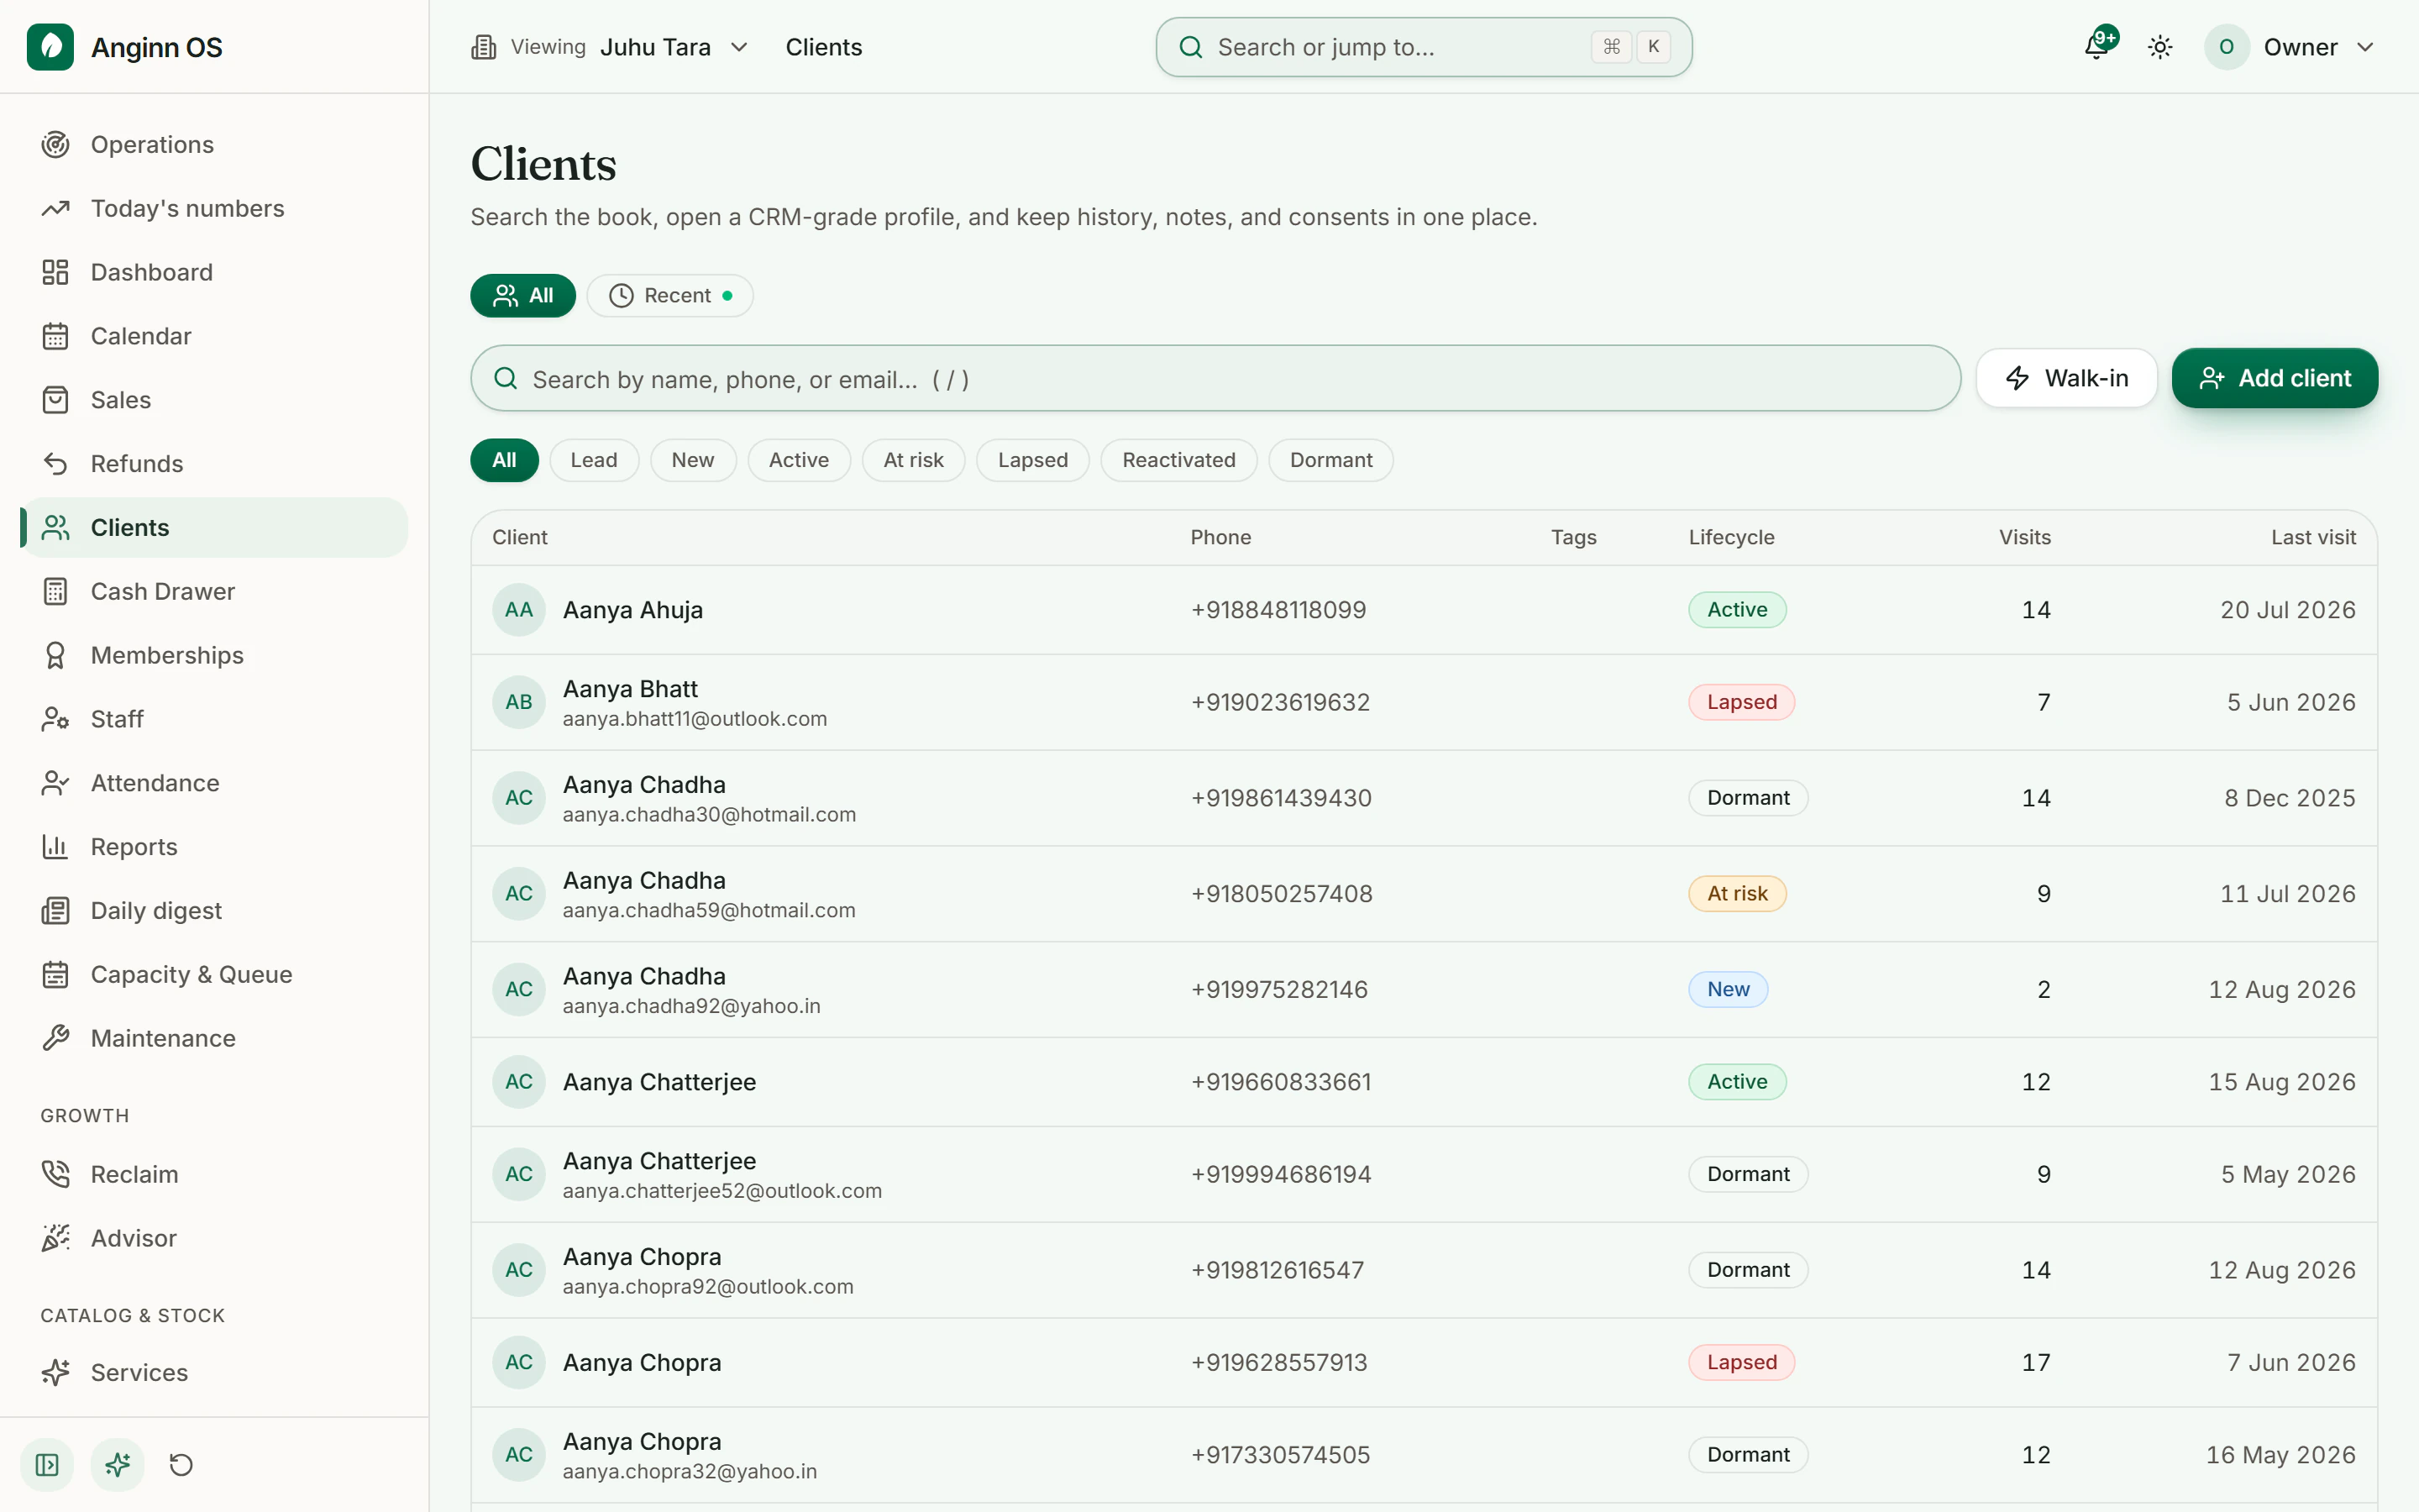
Task: Click the Walk-in button
Action: [x=2066, y=378]
